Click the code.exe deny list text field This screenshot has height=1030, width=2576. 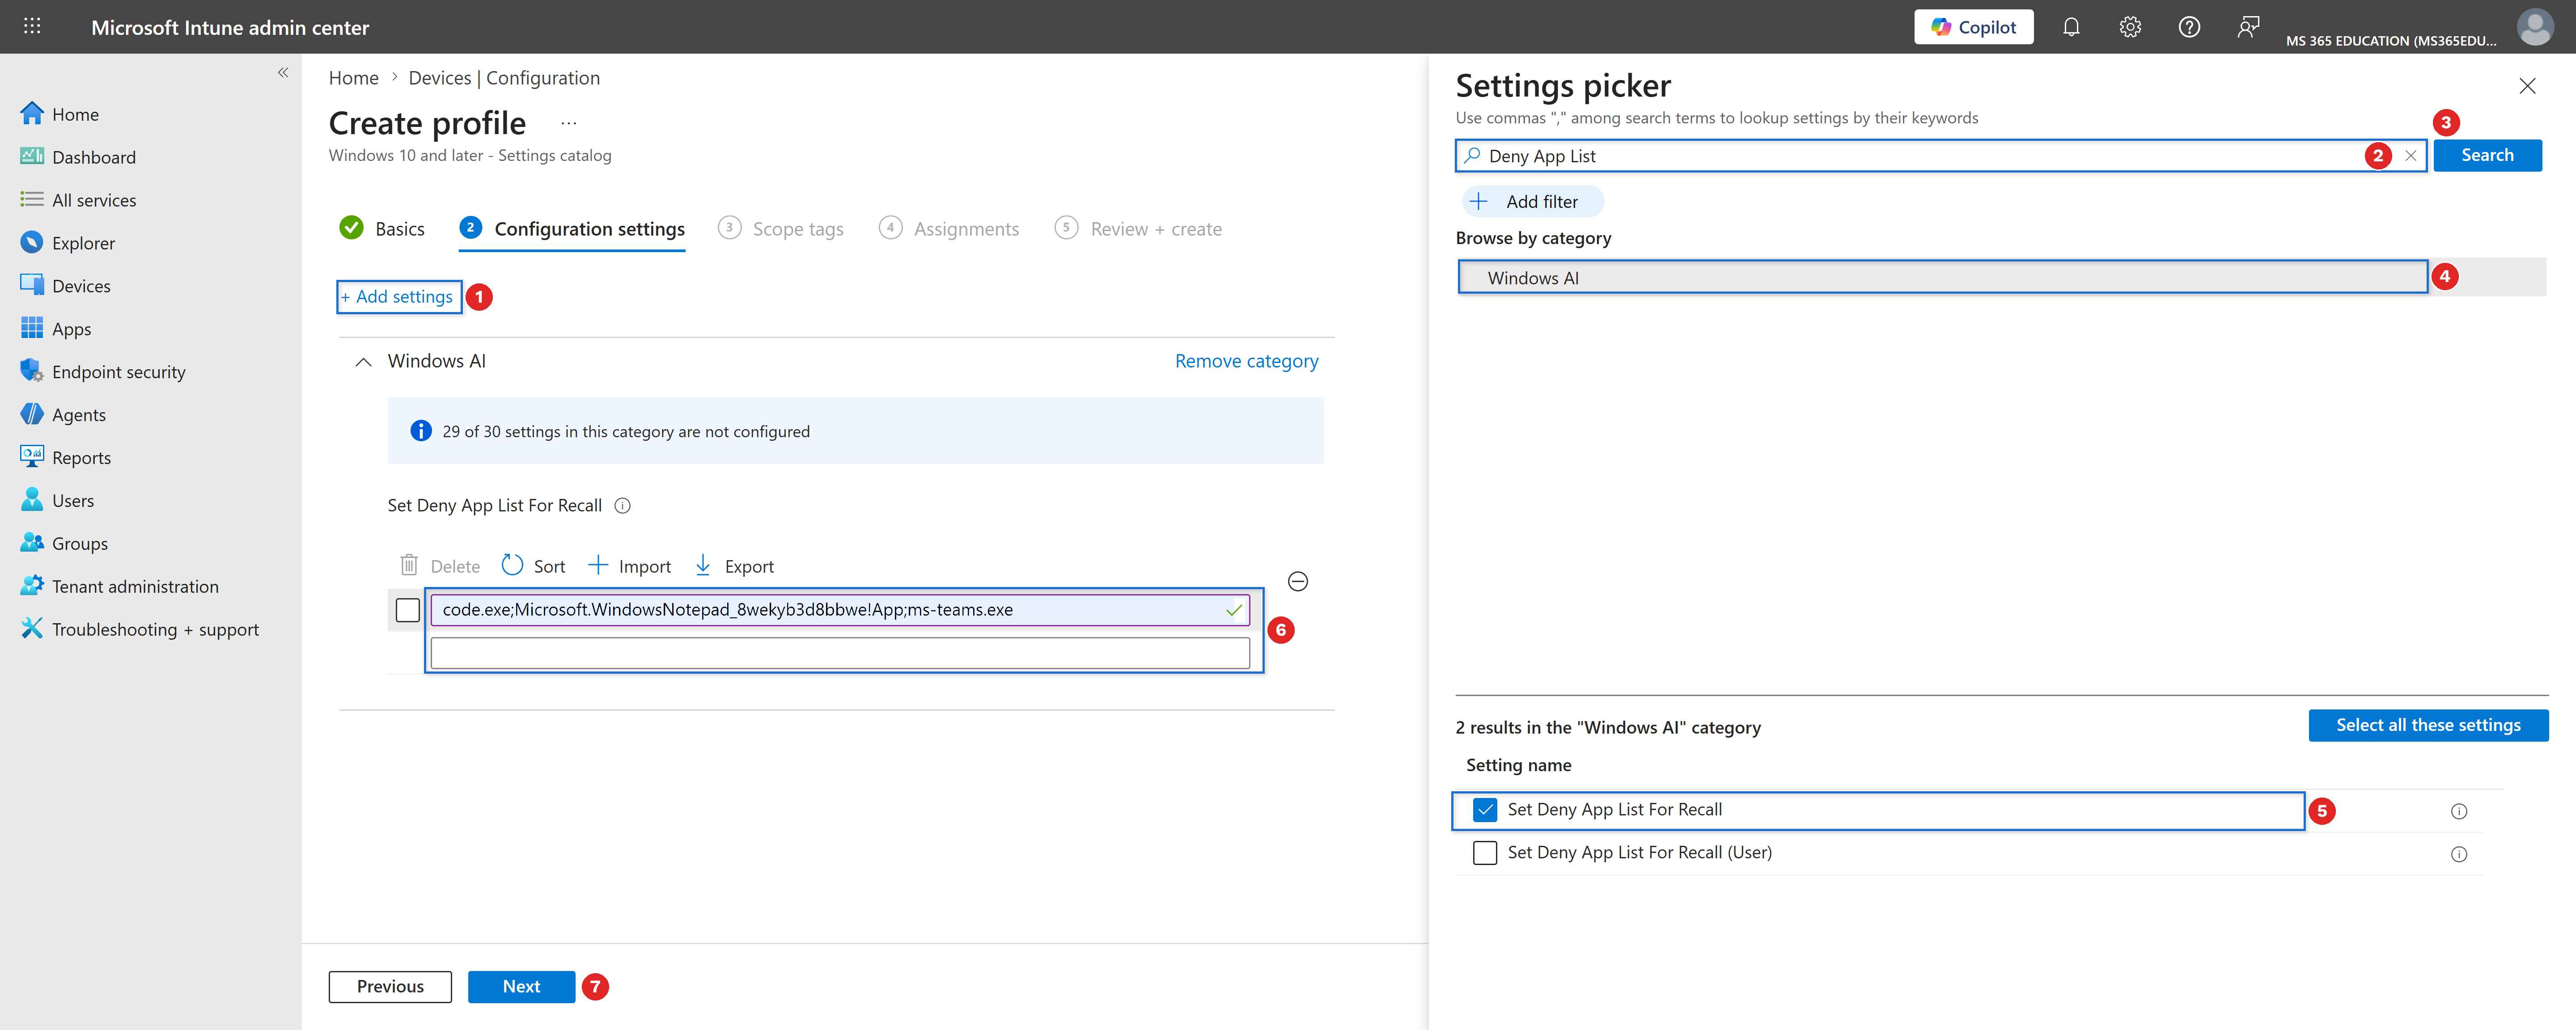pos(840,610)
